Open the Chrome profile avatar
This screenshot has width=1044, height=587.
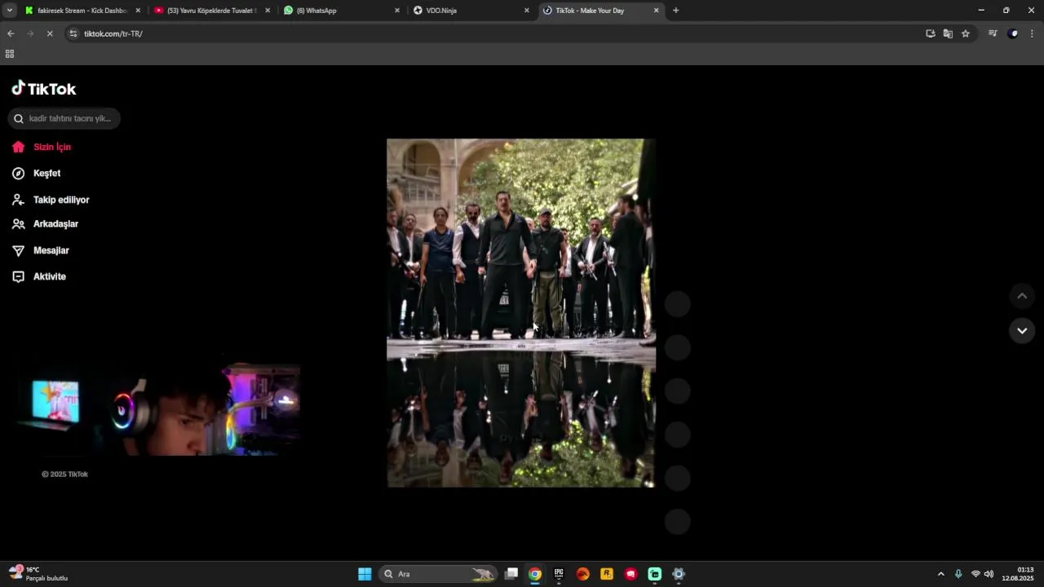click(1013, 33)
